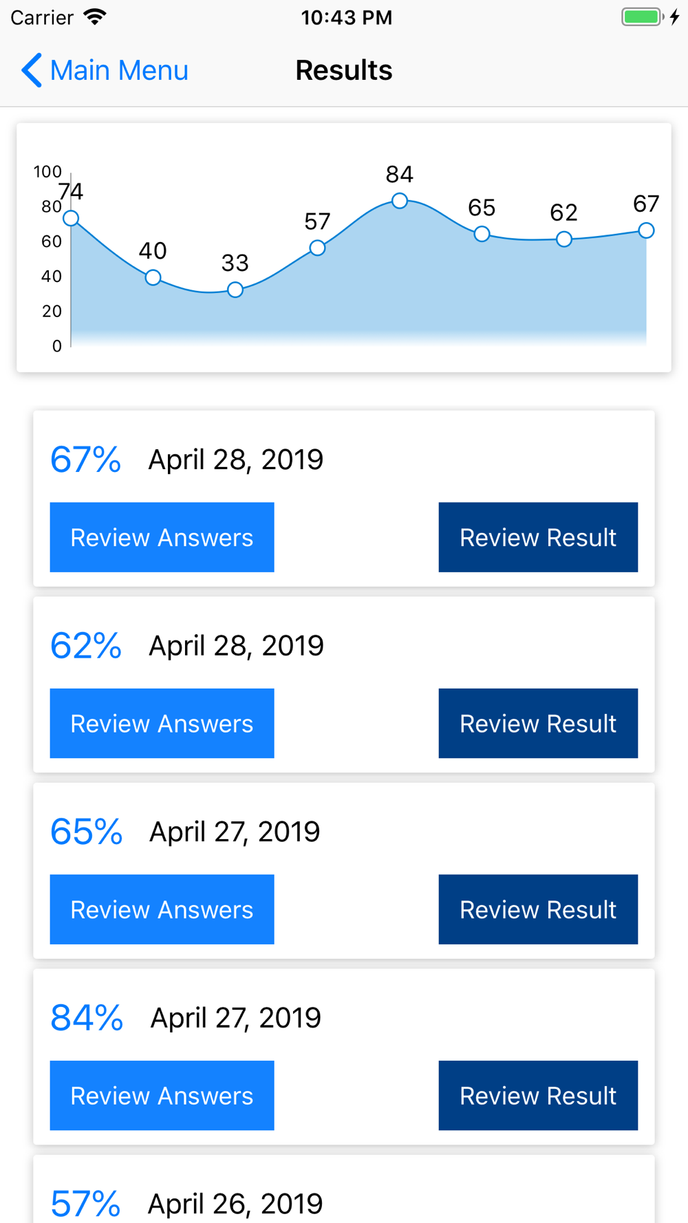Select the 74 data point on chart

[71, 218]
